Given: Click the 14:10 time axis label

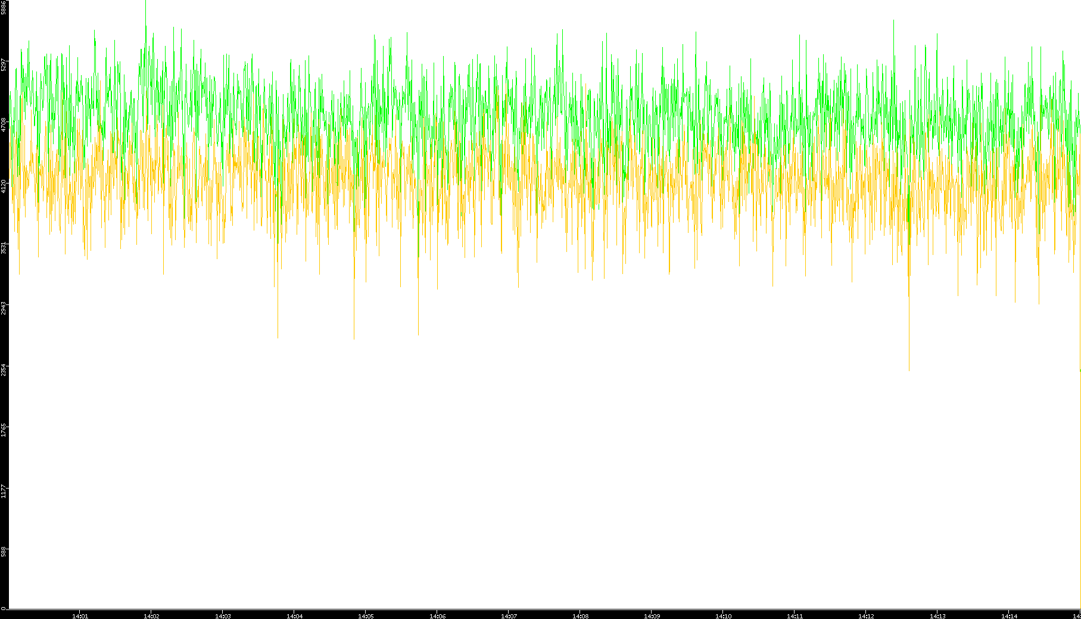Looking at the screenshot, I should 723,616.
